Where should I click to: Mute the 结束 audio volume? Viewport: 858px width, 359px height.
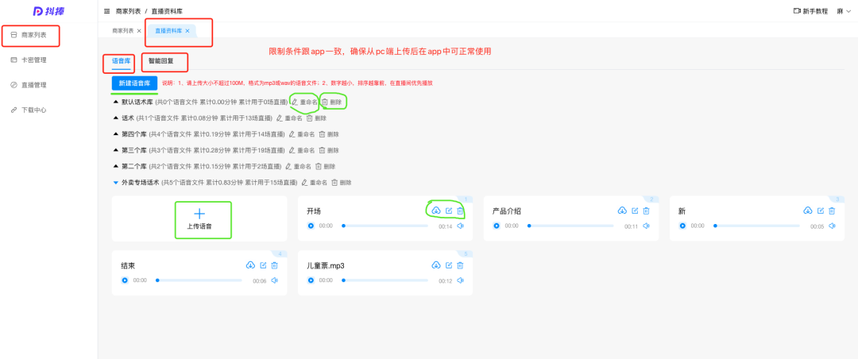275,280
